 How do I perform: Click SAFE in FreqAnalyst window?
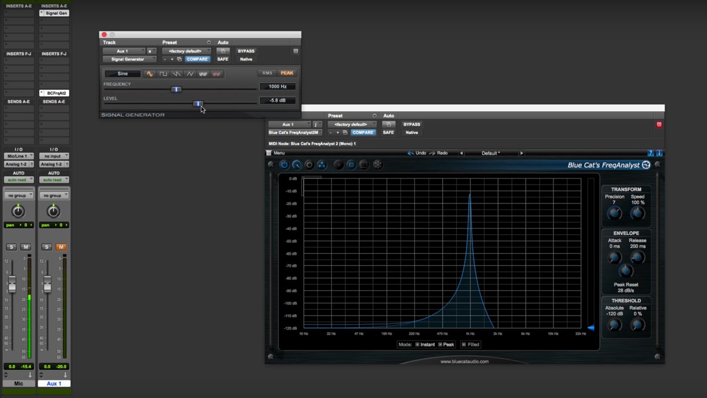[388, 133]
